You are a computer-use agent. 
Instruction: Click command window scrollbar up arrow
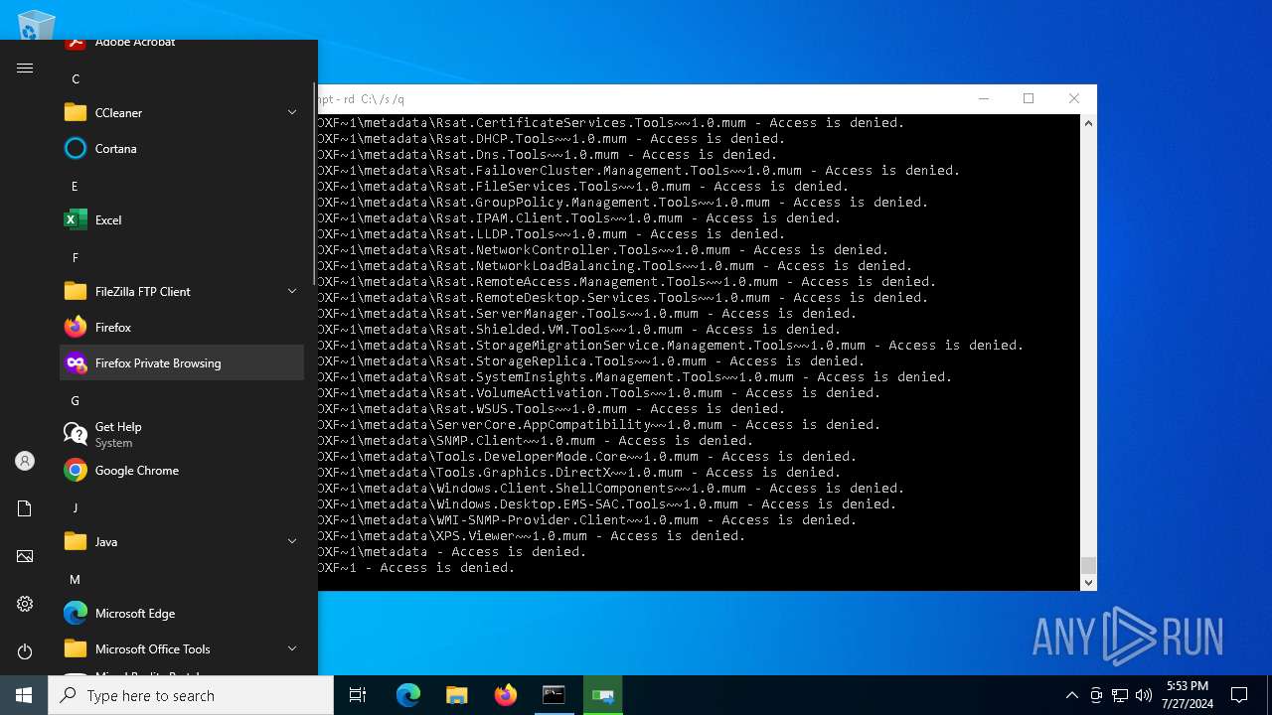pos(1088,123)
